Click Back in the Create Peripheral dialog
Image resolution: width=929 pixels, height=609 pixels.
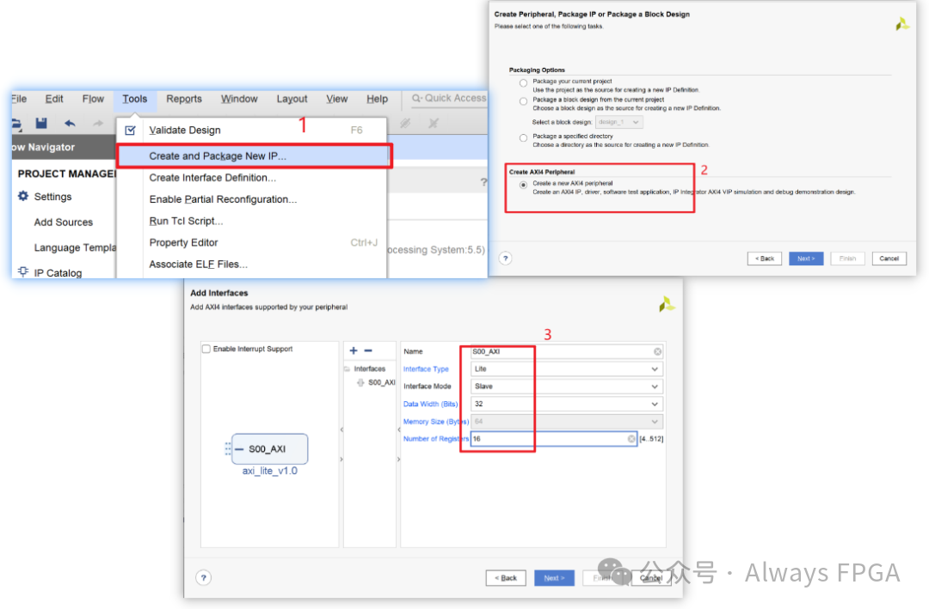pyautogui.click(x=765, y=259)
